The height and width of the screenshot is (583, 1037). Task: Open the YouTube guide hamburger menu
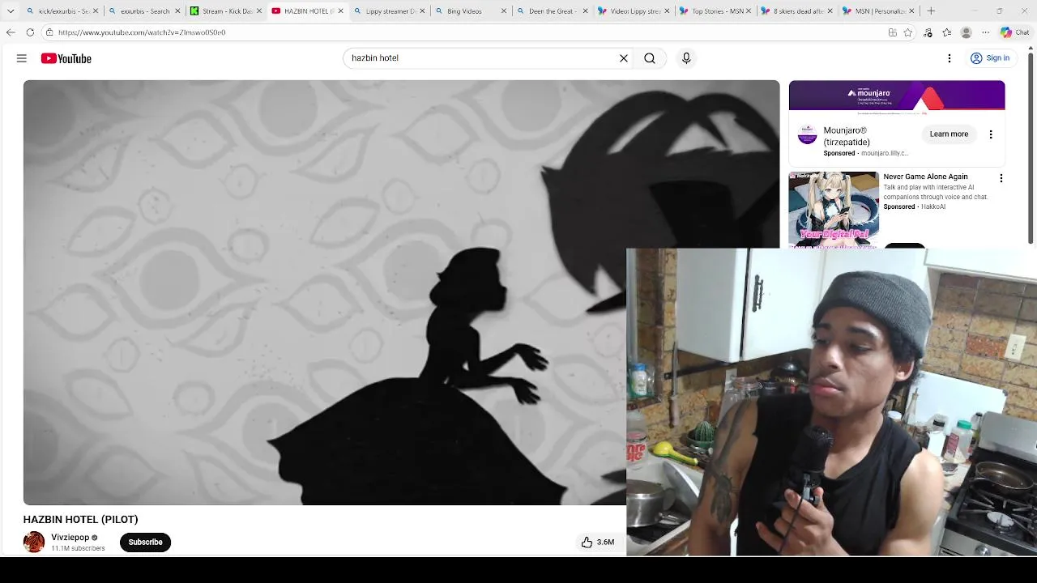click(22, 58)
